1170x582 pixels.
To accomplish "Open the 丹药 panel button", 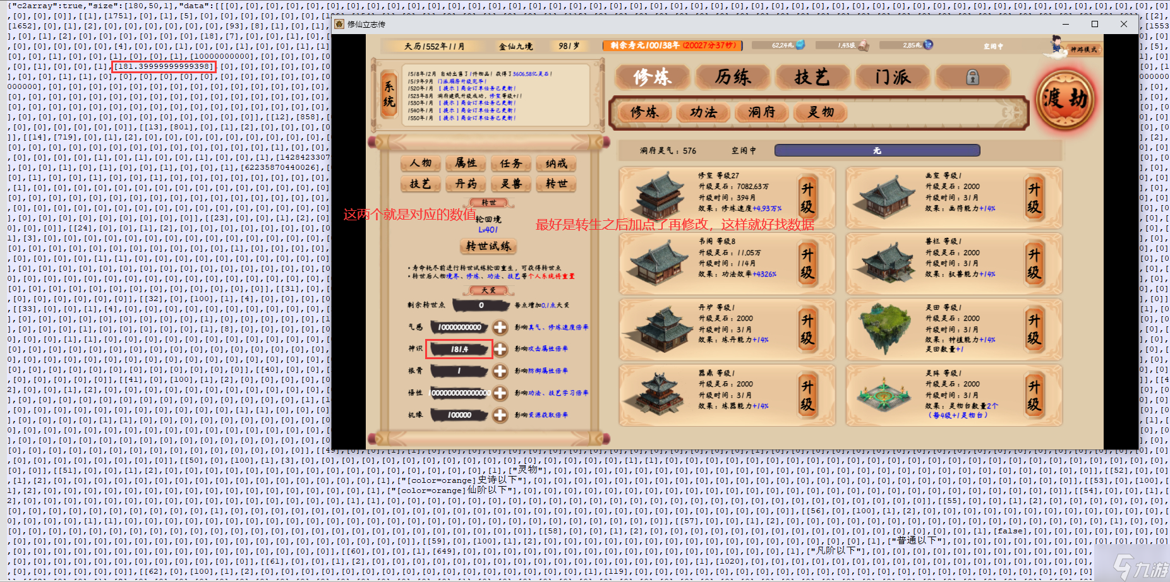I will [466, 184].
